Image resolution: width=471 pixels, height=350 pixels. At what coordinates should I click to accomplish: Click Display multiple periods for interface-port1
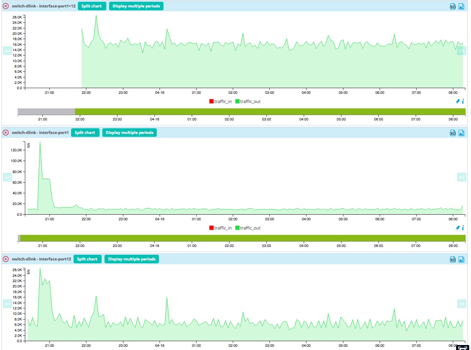129,133
